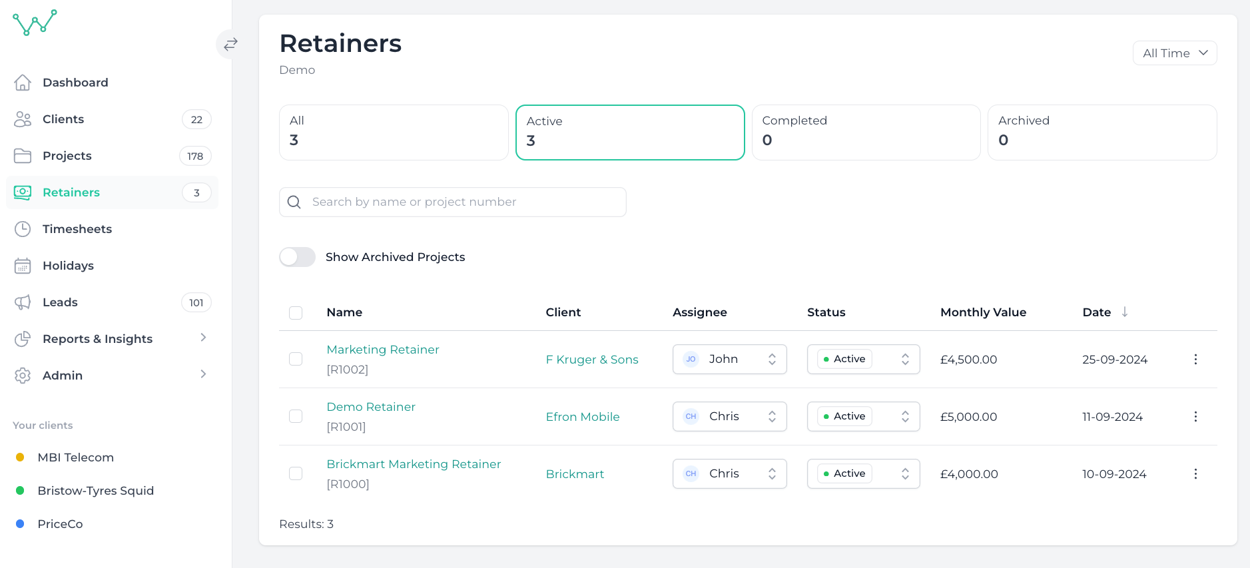Open the Marketing Retainer three-dot menu

coord(1195,360)
